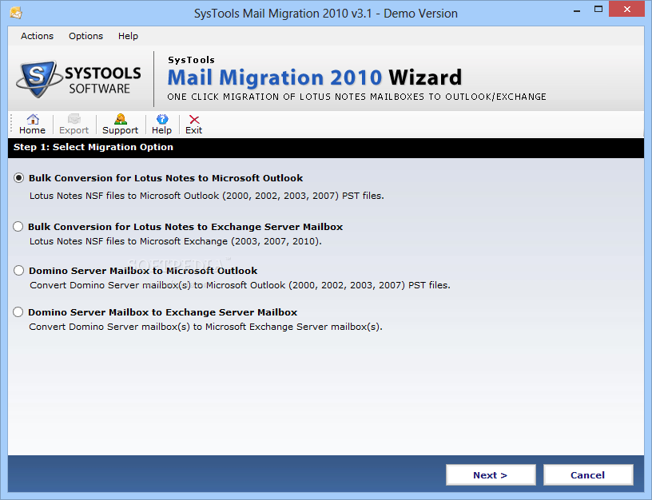Image resolution: width=652 pixels, height=500 pixels.
Task: Click the Cancel button
Action: 588,475
